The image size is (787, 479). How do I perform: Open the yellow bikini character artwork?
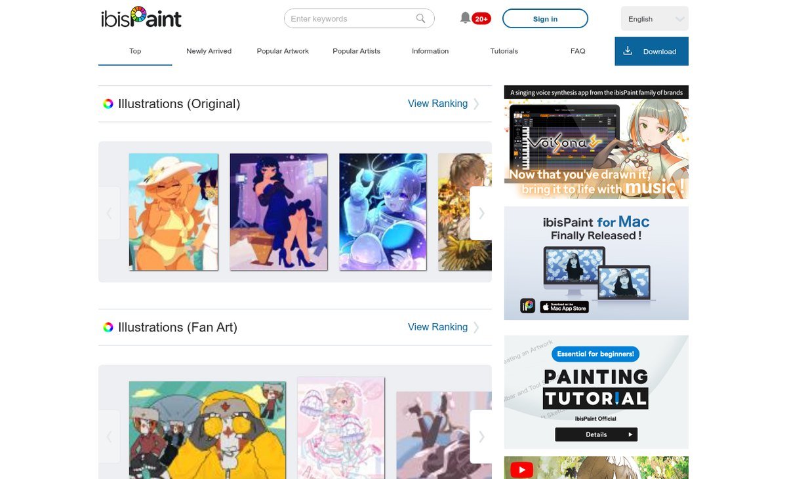pyautogui.click(x=173, y=212)
